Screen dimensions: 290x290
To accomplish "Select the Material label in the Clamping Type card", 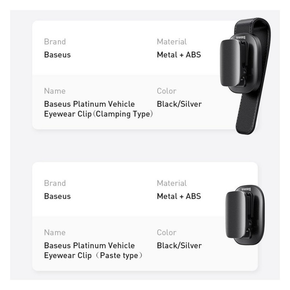I will pyautogui.click(x=172, y=42).
